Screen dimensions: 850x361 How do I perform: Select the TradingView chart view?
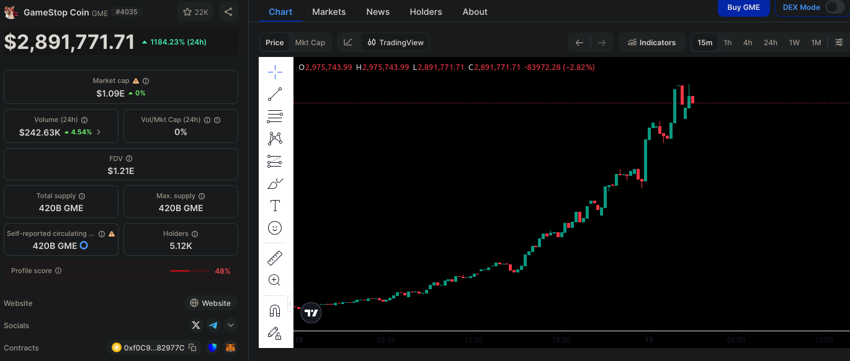(x=396, y=42)
